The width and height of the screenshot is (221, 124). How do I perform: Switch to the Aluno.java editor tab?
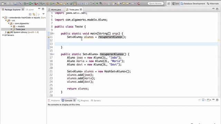[56, 10]
